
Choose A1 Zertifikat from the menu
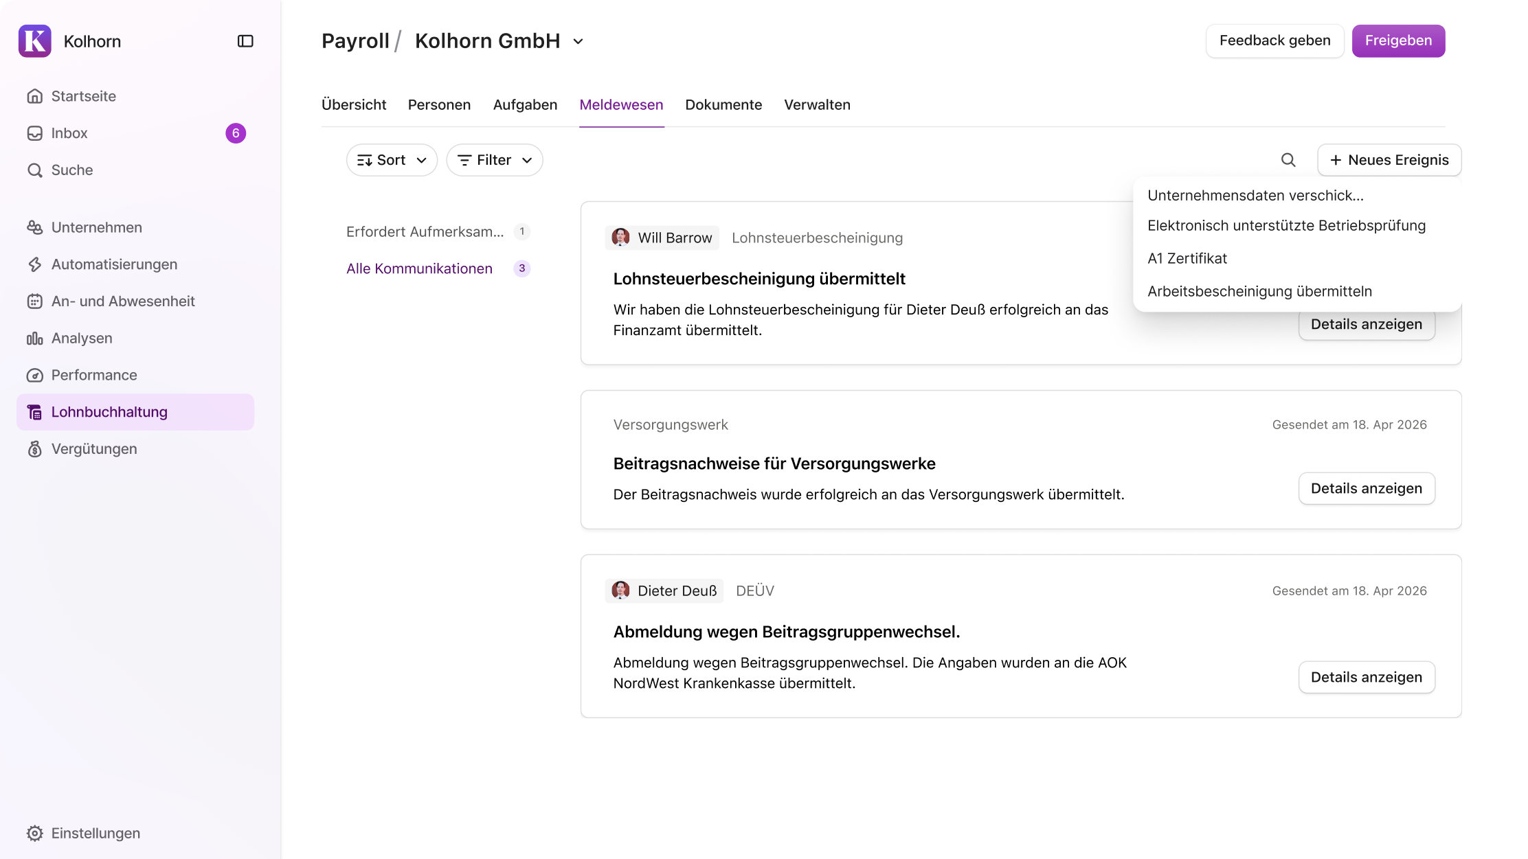(1296, 259)
